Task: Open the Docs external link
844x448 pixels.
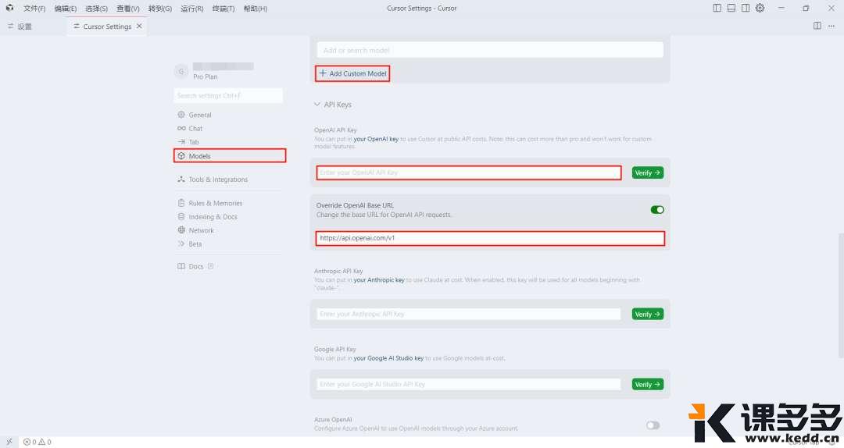Action: point(196,267)
